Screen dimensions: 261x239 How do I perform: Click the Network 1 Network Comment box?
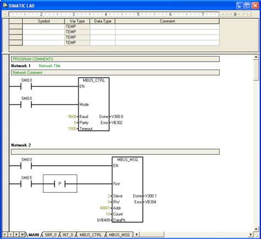[x=115, y=73]
